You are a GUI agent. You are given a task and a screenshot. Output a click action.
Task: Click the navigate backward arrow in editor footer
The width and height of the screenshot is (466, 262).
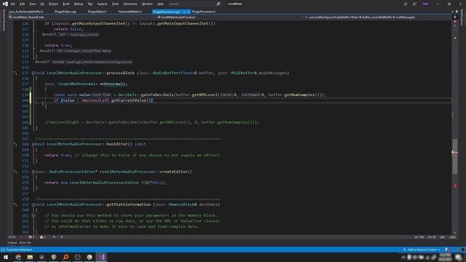coord(54,237)
